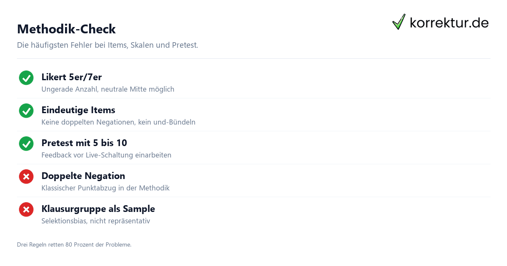The height and width of the screenshot is (266, 507).
Task: Select the Pretest mit 5 bis 10 title
Action: point(84,143)
